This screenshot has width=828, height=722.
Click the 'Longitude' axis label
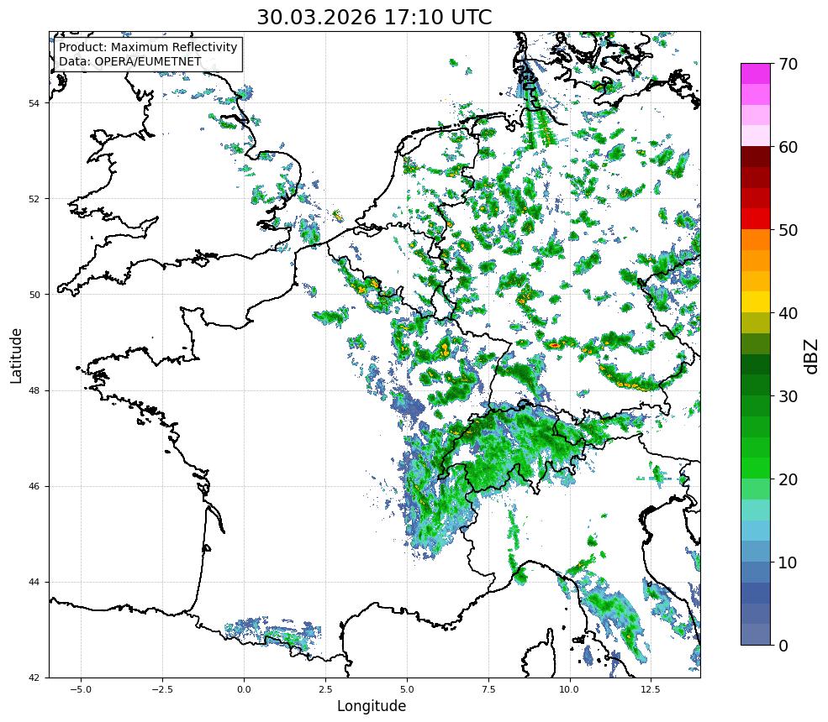(x=372, y=706)
